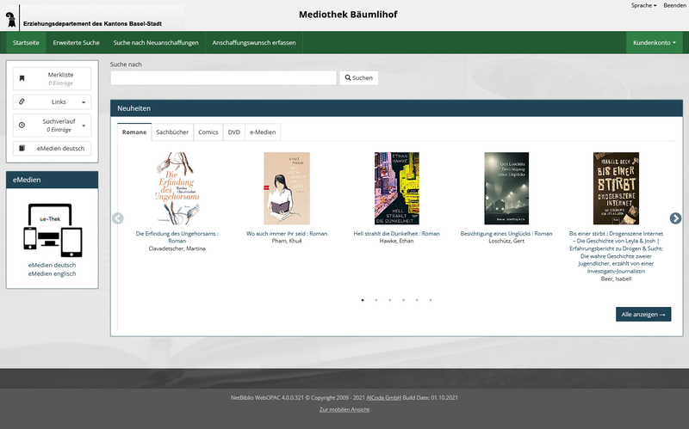Open eMedien deutsch link under e-Thek
689x429 pixels.
click(x=53, y=265)
